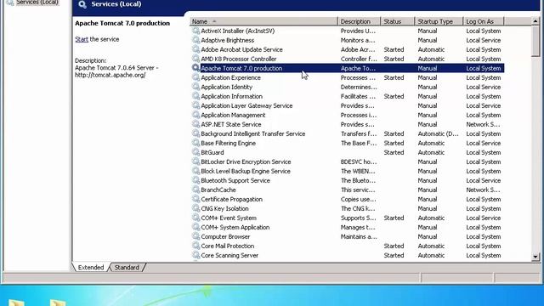Select the Adaptive Brightness service name
Image resolution: width=544 pixels, height=306 pixels.
pyautogui.click(x=228, y=40)
